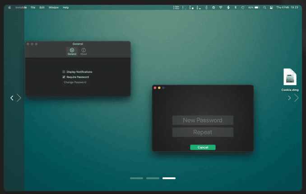Screen dimensions: 306x194
Task: Click the lightning bolt menu bar icon
Action: click(228, 7)
